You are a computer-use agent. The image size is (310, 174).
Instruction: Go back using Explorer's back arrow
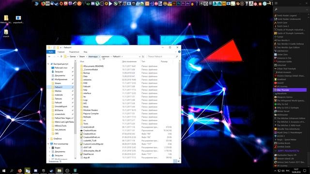click(49, 57)
